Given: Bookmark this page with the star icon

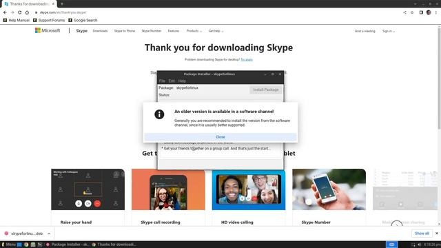Looking at the screenshot, I should 412,12.
